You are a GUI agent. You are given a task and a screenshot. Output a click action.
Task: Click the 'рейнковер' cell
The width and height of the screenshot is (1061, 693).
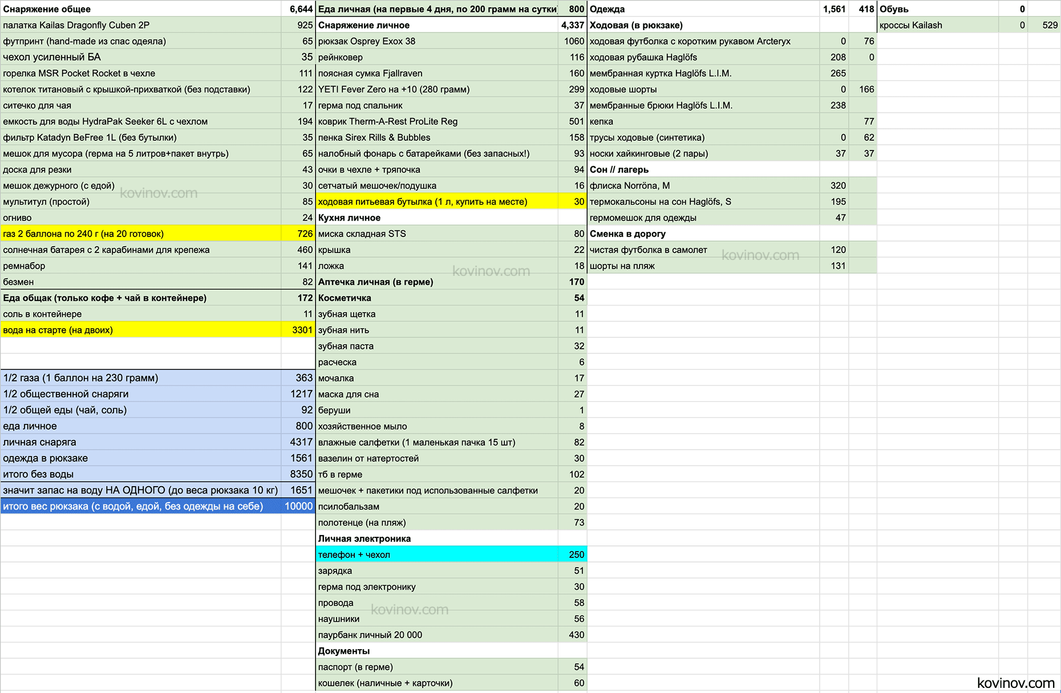(437, 57)
